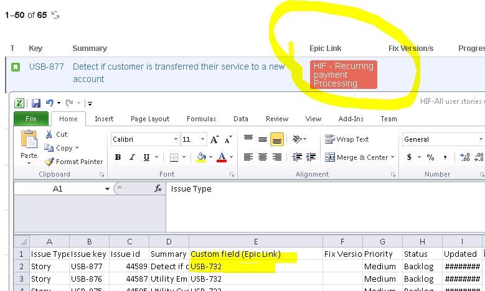Screen dimensions: 485x291
Task: Switch to the Insert tab
Action: pos(104,119)
